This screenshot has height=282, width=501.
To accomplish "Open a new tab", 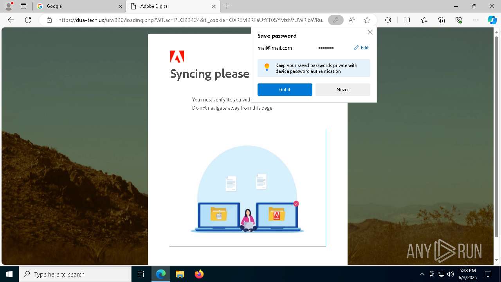I will pyautogui.click(x=227, y=6).
